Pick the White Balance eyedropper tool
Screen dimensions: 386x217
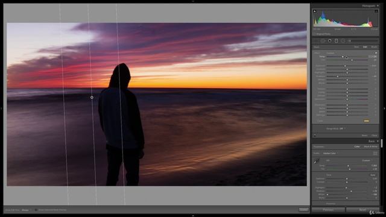tap(317, 162)
